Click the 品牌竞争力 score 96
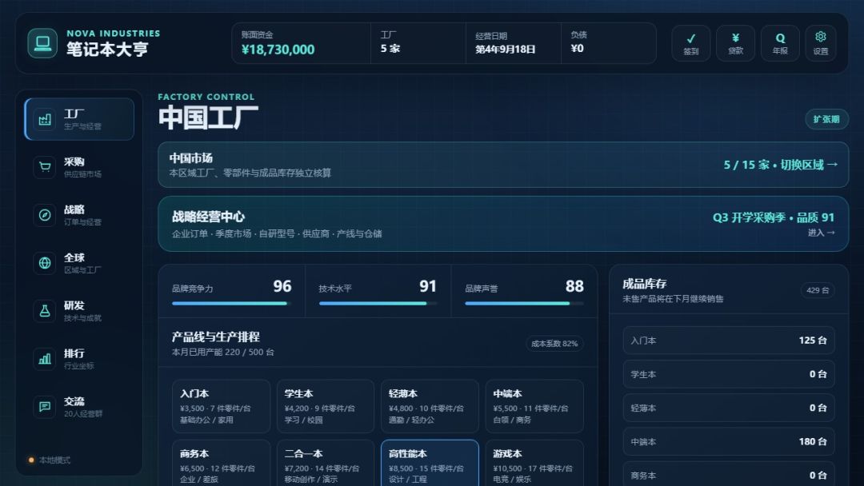The image size is (864, 486). coord(282,286)
